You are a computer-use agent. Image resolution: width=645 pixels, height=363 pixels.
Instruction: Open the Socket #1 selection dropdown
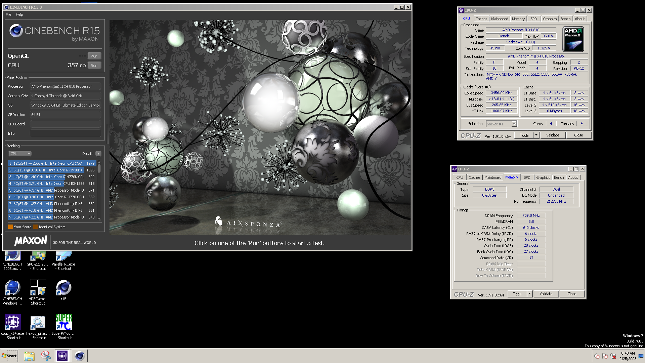click(x=501, y=124)
